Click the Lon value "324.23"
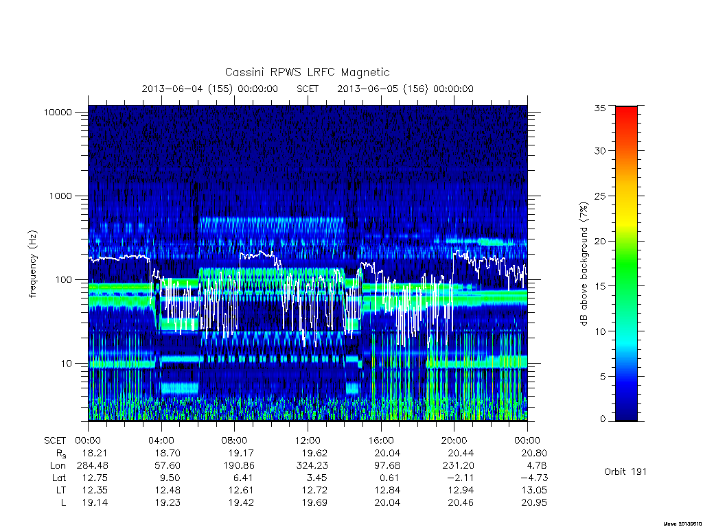Screen dimensions: 703x527 coord(312,466)
